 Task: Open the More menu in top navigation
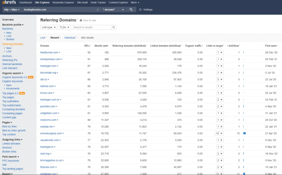tap(135, 2)
